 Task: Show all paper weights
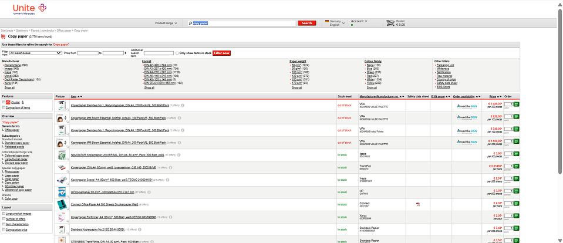[296, 87]
